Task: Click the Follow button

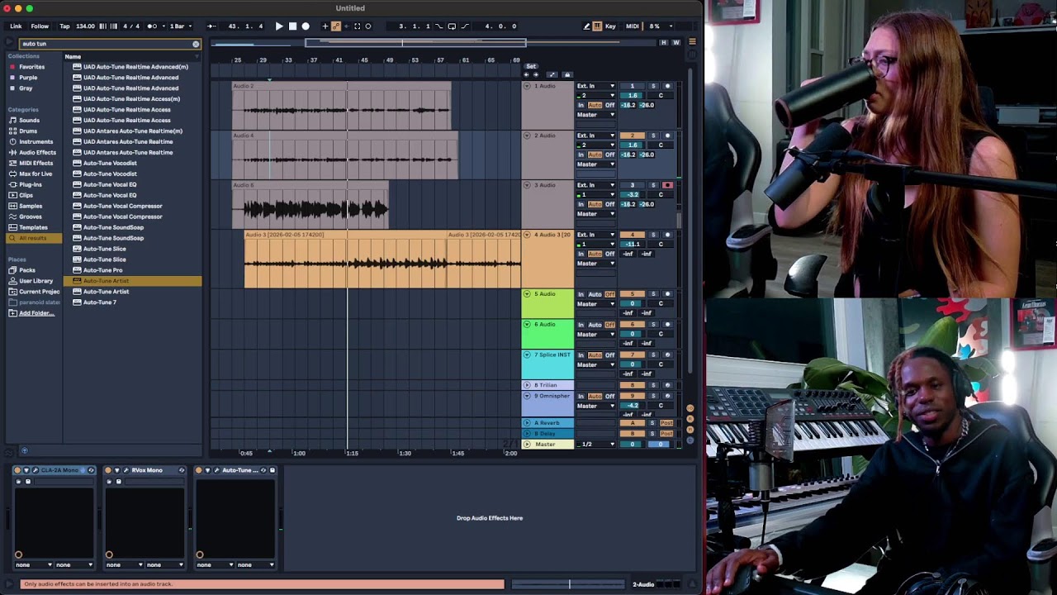Action: [x=40, y=26]
